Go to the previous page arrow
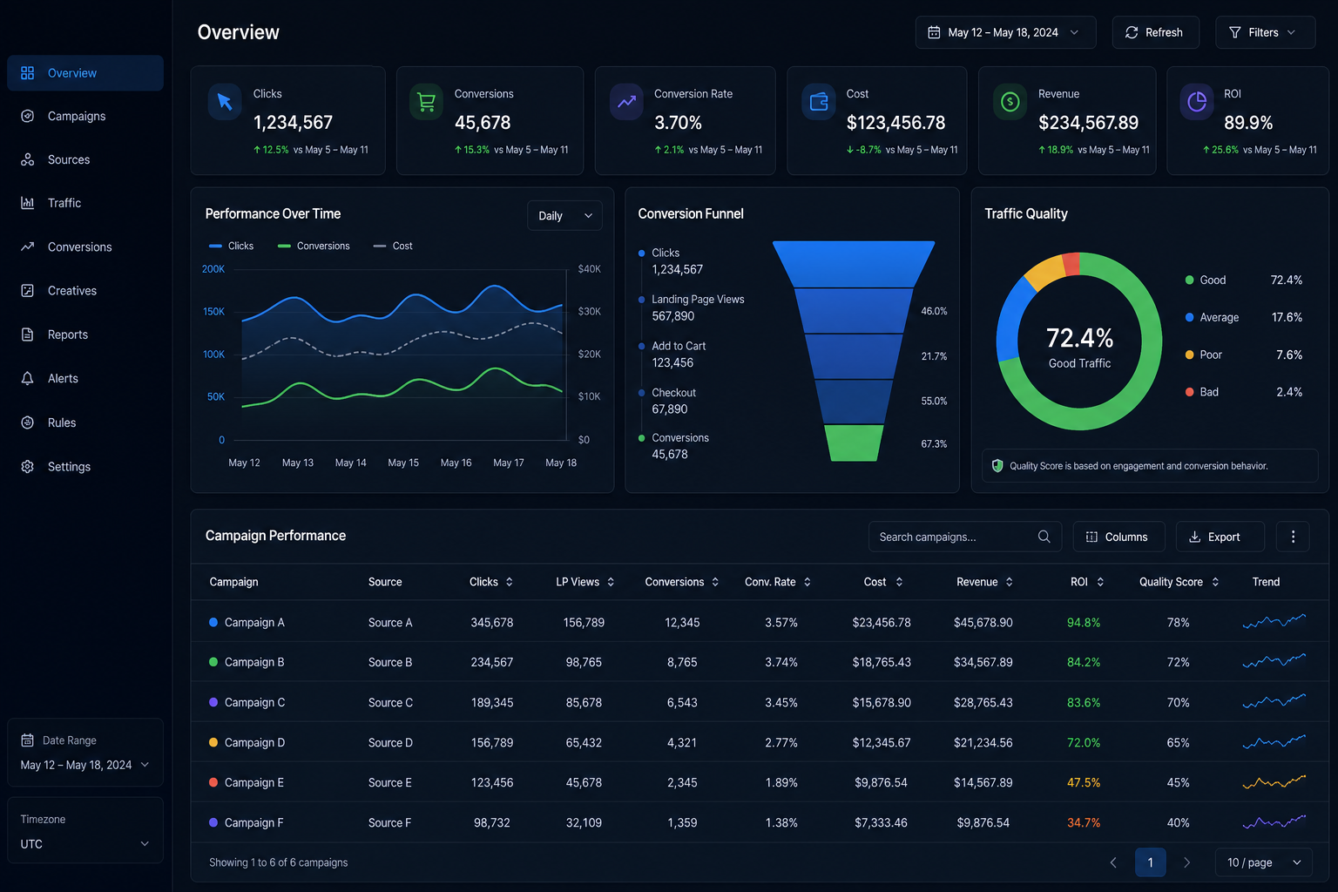The width and height of the screenshot is (1338, 892). point(1113,862)
